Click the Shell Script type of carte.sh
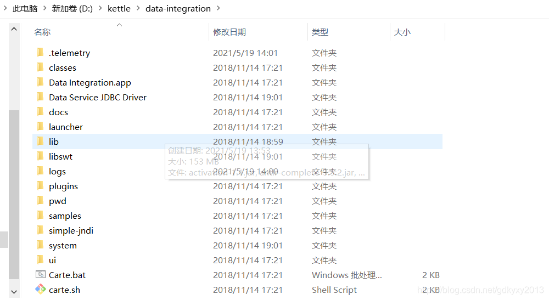Image resolution: width=549 pixels, height=300 pixels. [334, 290]
